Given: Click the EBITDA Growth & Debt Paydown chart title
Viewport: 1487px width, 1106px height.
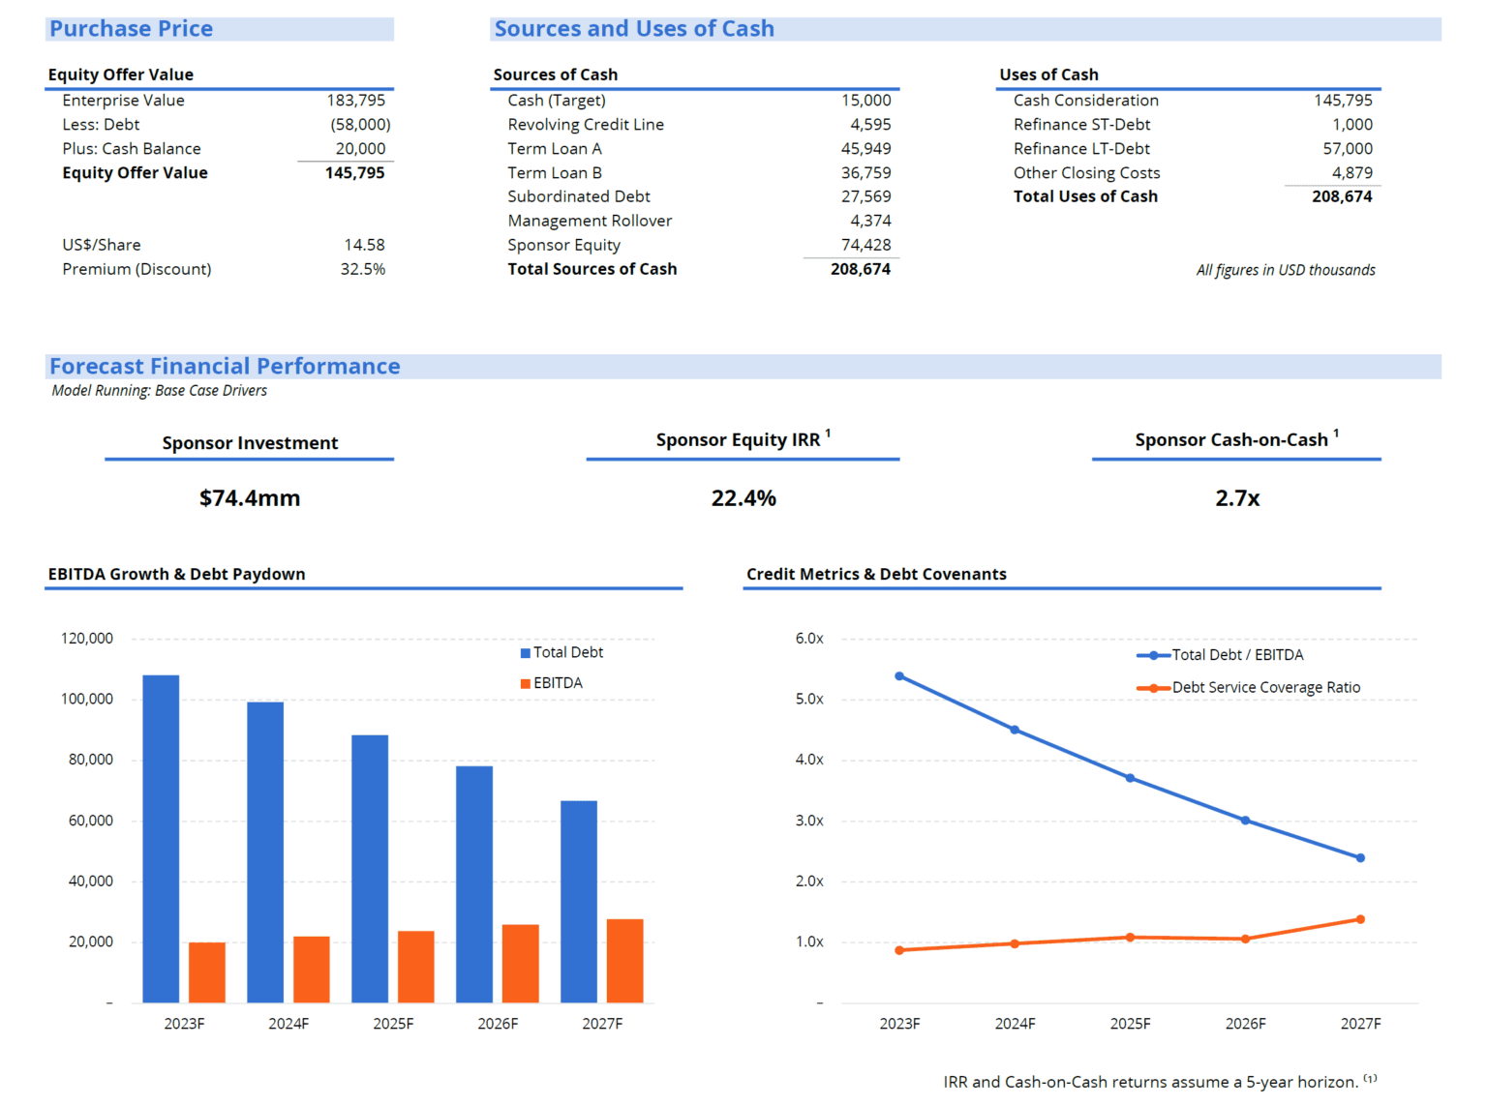Looking at the screenshot, I should click(176, 574).
